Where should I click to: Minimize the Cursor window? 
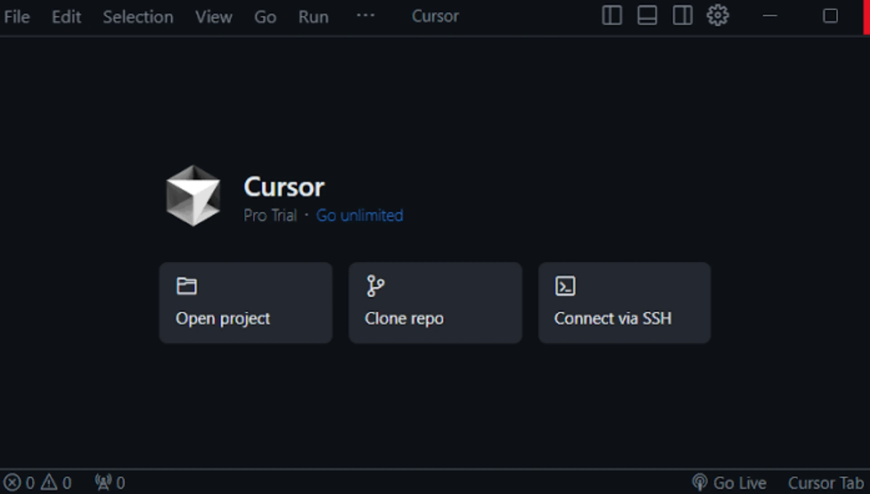(770, 16)
